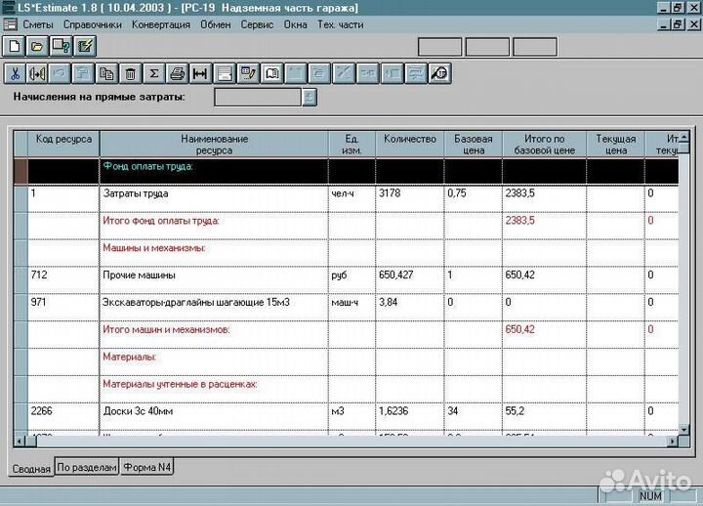Viewport: 703px width, 506px height.
Task: Click the Код ресурса column header
Action: (63, 139)
